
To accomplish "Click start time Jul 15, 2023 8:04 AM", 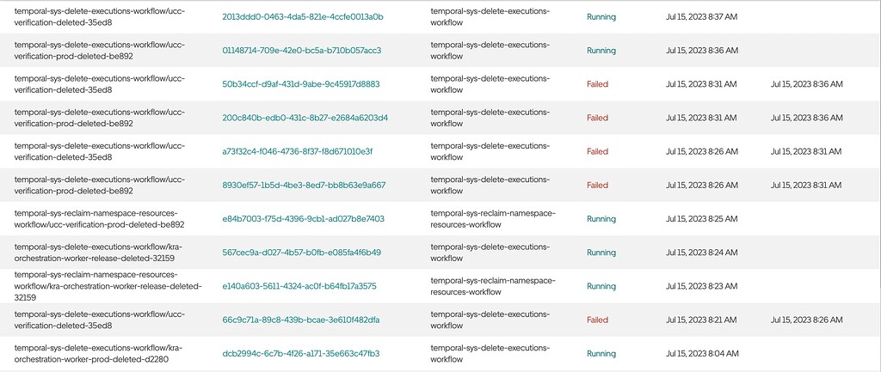I will tap(702, 353).
